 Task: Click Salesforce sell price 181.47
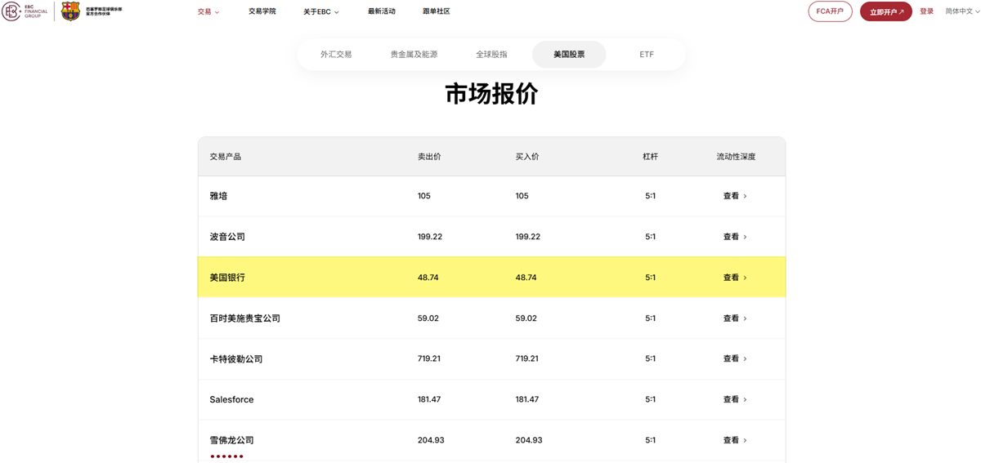tap(428, 399)
